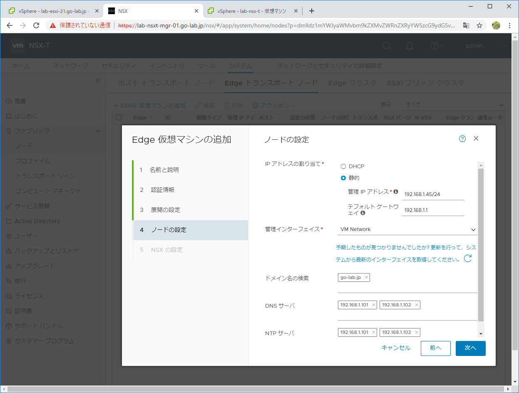519x393 pixels.
Task: Open はじめに in the sidebar
Action: 26,116
